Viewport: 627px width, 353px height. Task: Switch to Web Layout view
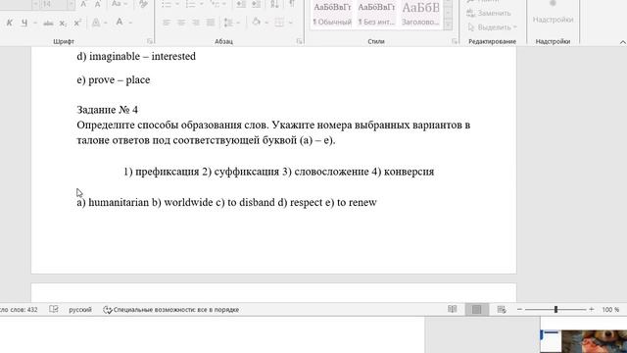pos(502,309)
